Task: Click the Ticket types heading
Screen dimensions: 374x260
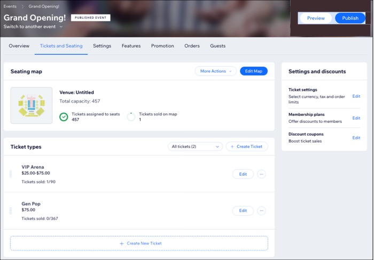Action: (x=26, y=147)
